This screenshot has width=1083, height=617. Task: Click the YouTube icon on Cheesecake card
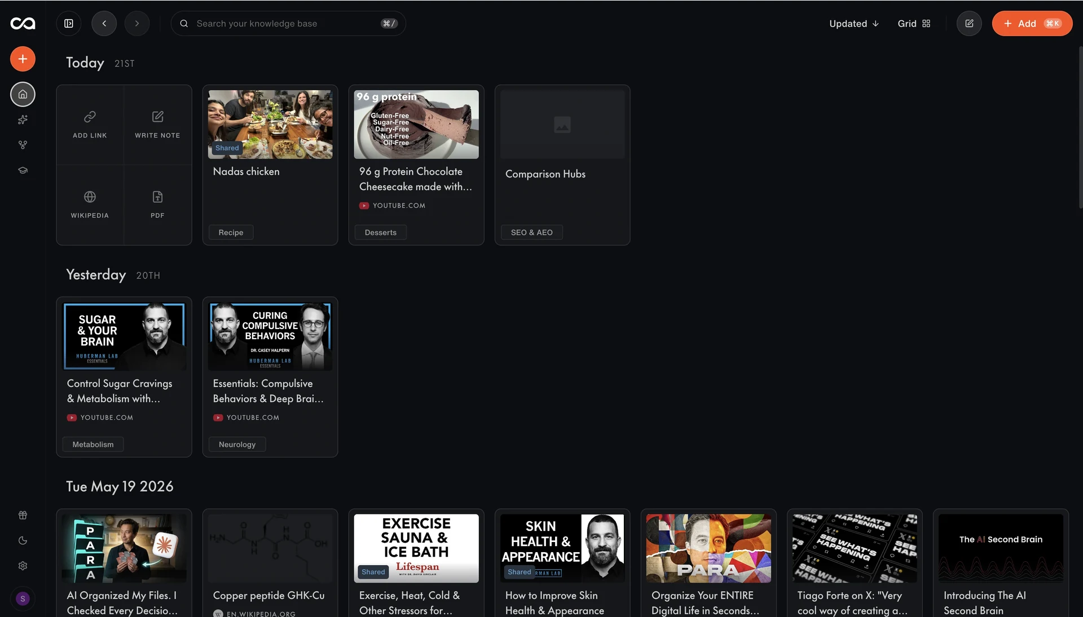[364, 206]
